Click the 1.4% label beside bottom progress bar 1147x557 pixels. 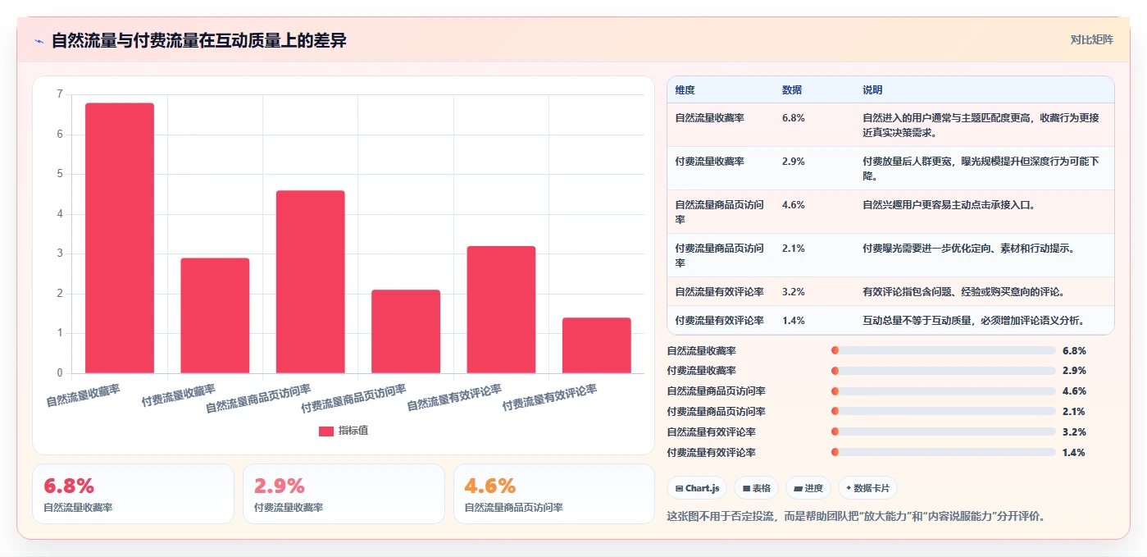tap(1074, 452)
